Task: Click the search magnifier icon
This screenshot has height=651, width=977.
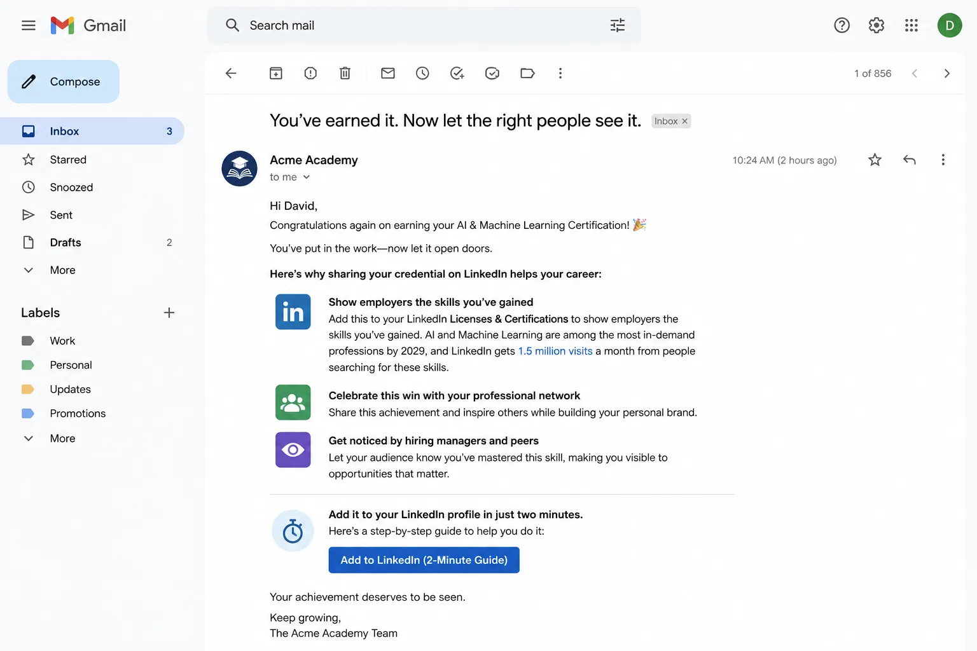Action: (232, 25)
